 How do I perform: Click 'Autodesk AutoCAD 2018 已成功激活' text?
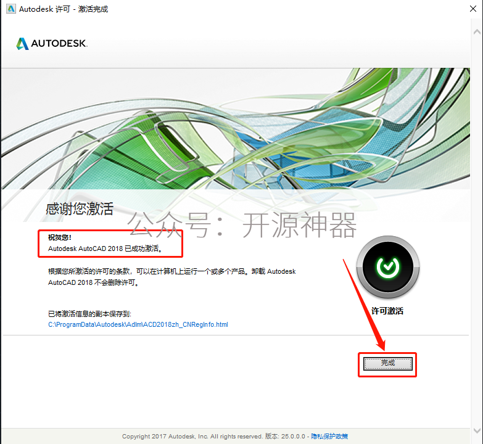pos(105,249)
